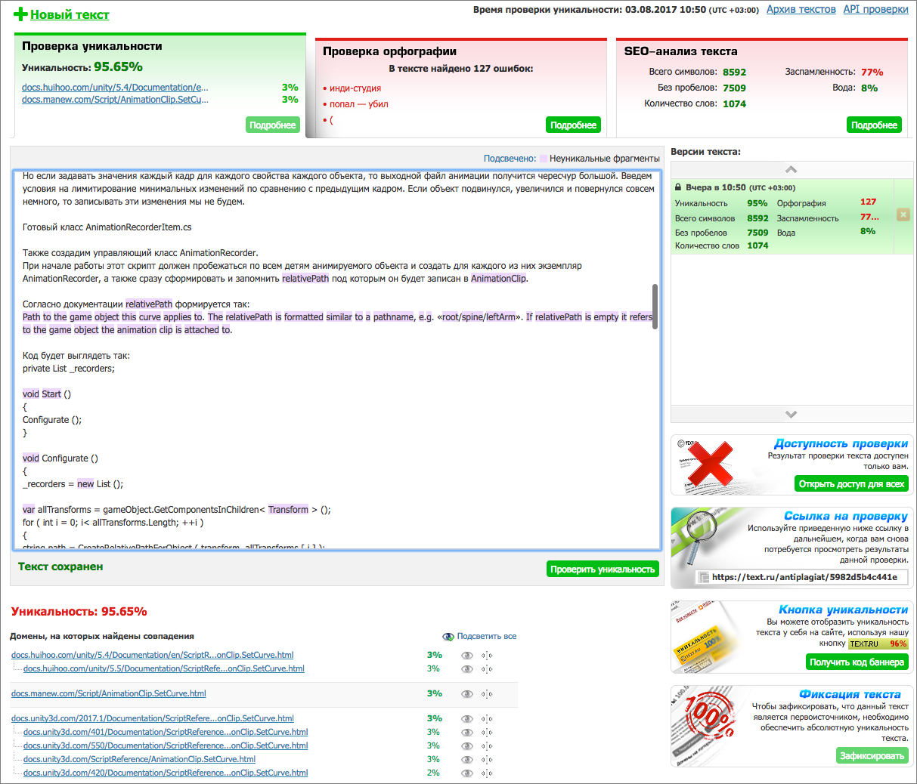Toggle eye highlight for docs.unity3d.com/401 row
917x784 pixels.
tap(467, 733)
